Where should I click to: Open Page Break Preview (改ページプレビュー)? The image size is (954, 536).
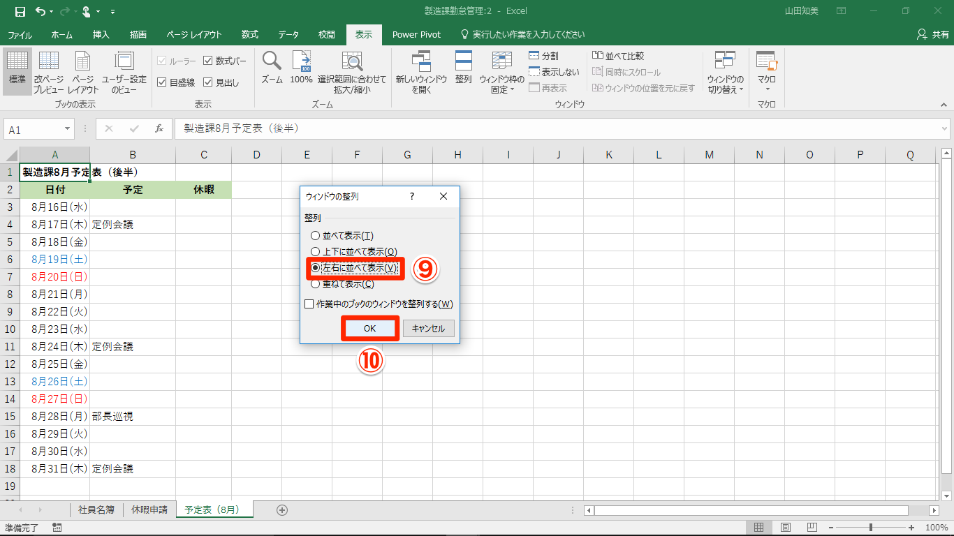49,72
